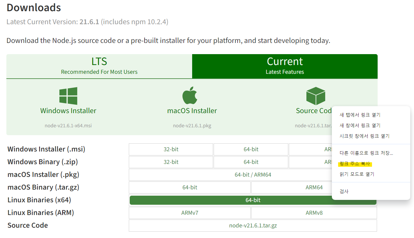Click the 'Source Code' row label
414x238 pixels.
click(28, 226)
